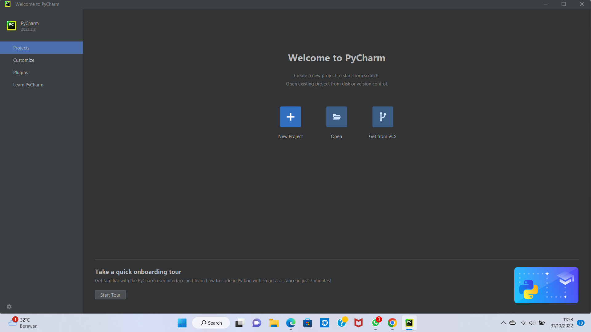Launch Google Chrome from the taskbar

392,323
